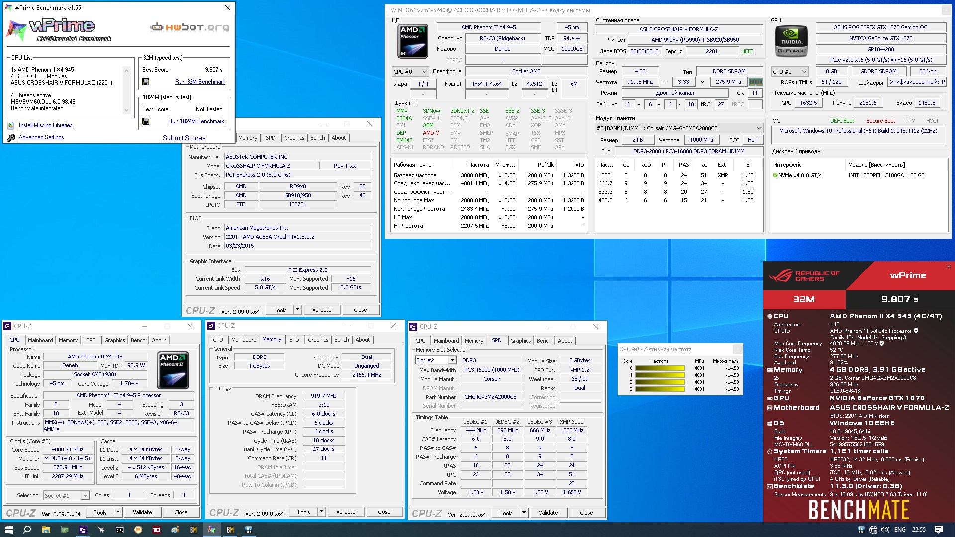The width and height of the screenshot is (955, 537).
Task: Click the shield icon next to Max Core Frequency
Action: [x=882, y=343]
